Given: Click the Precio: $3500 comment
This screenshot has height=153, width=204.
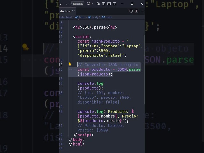Looking at the screenshot, I should [x=93, y=130].
